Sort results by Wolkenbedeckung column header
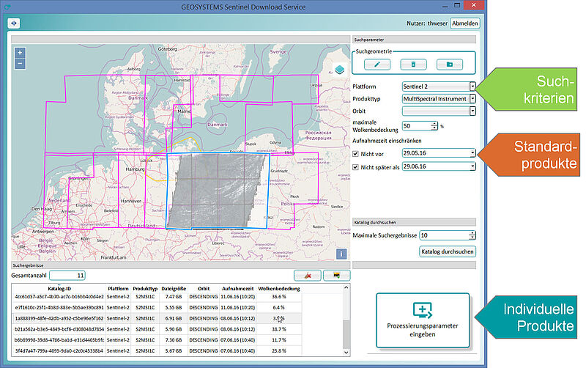This screenshot has height=368, width=586. (x=278, y=288)
